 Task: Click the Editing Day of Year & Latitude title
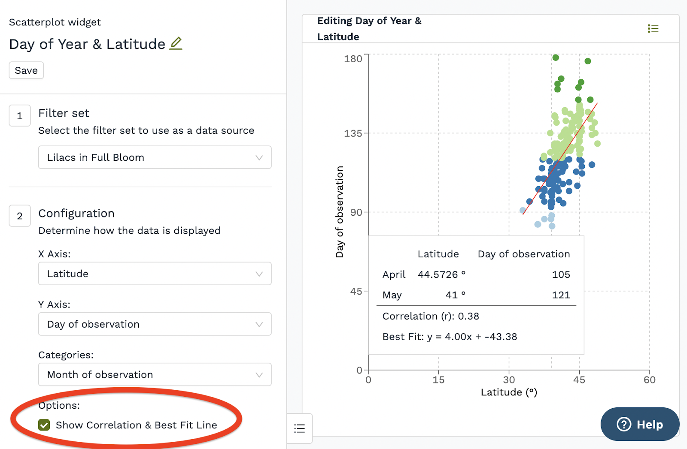(369, 29)
